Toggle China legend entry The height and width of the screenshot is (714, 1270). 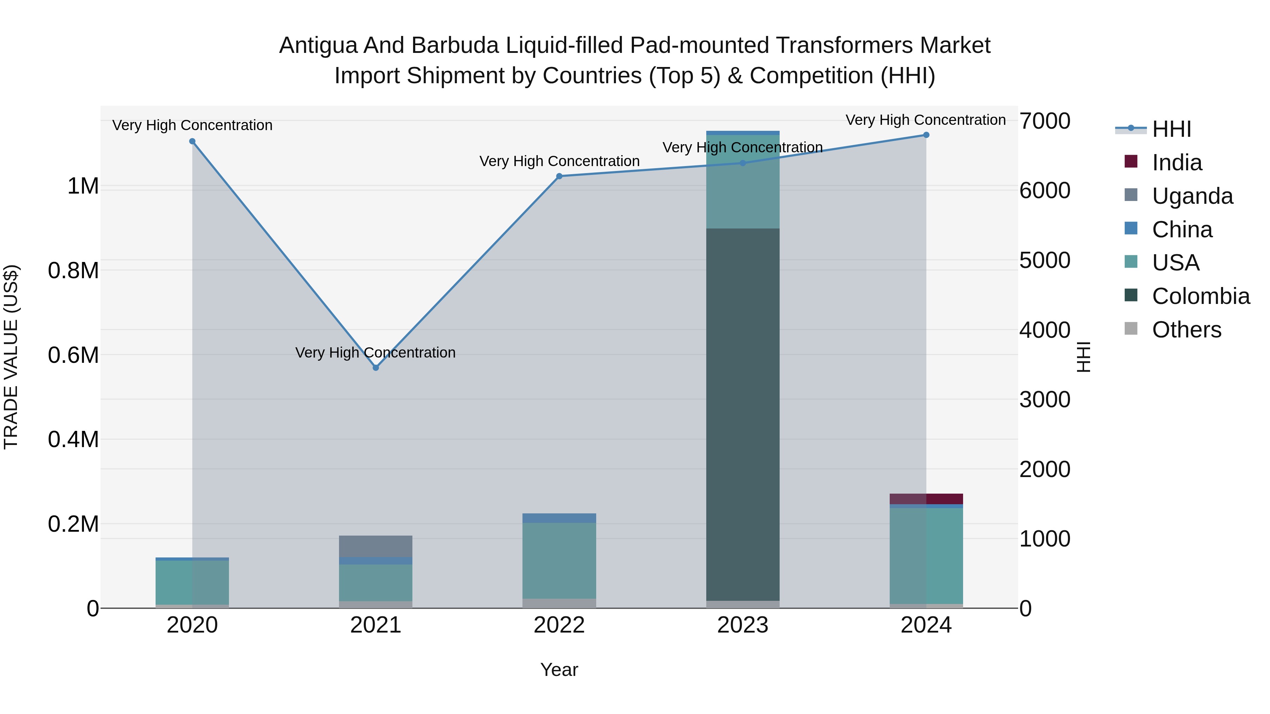point(1168,229)
